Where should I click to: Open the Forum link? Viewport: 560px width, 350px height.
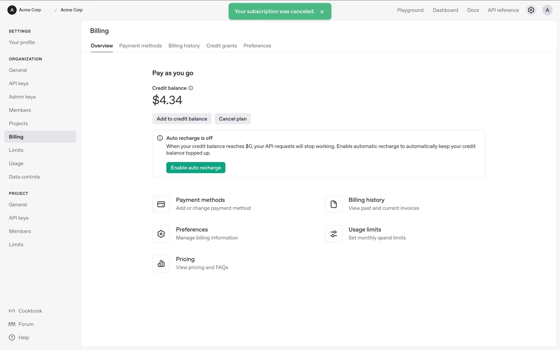(x=26, y=324)
